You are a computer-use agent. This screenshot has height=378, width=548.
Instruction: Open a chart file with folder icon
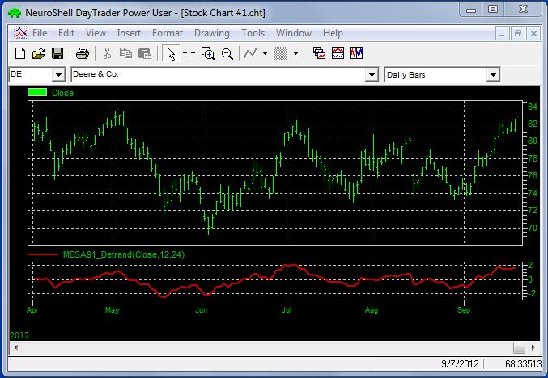pos(38,53)
